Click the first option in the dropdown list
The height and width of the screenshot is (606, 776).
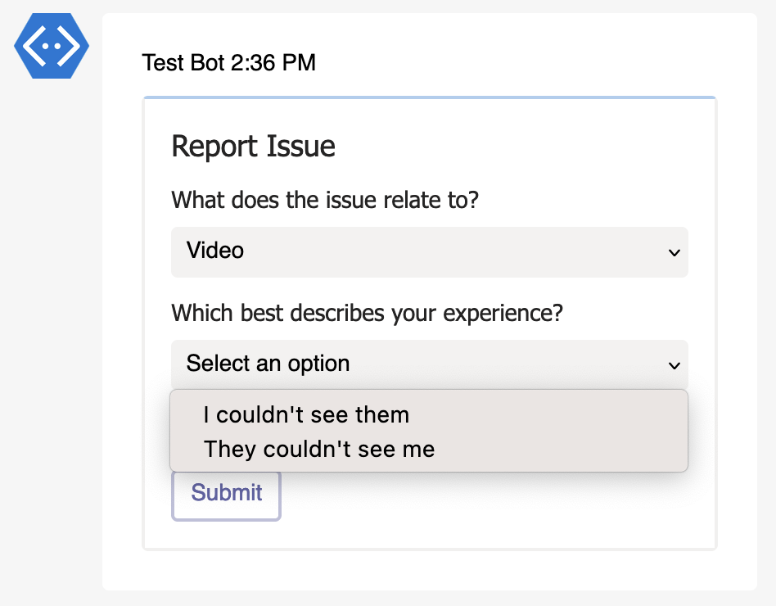click(306, 415)
